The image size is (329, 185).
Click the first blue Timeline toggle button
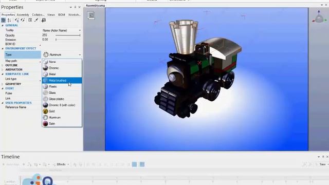click(x=135, y=164)
